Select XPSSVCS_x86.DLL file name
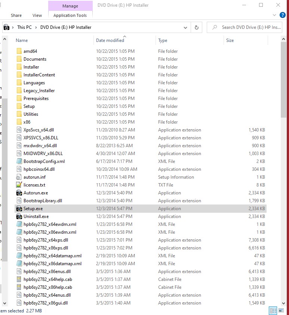Image resolution: width=289 pixels, height=315 pixels. pos(41,138)
